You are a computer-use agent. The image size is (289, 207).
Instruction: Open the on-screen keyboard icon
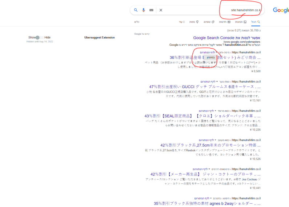151,10
